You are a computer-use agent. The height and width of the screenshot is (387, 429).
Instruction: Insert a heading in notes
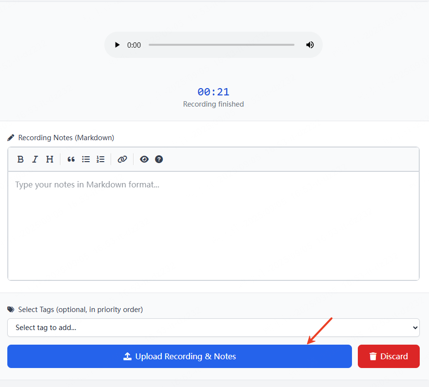(50, 159)
